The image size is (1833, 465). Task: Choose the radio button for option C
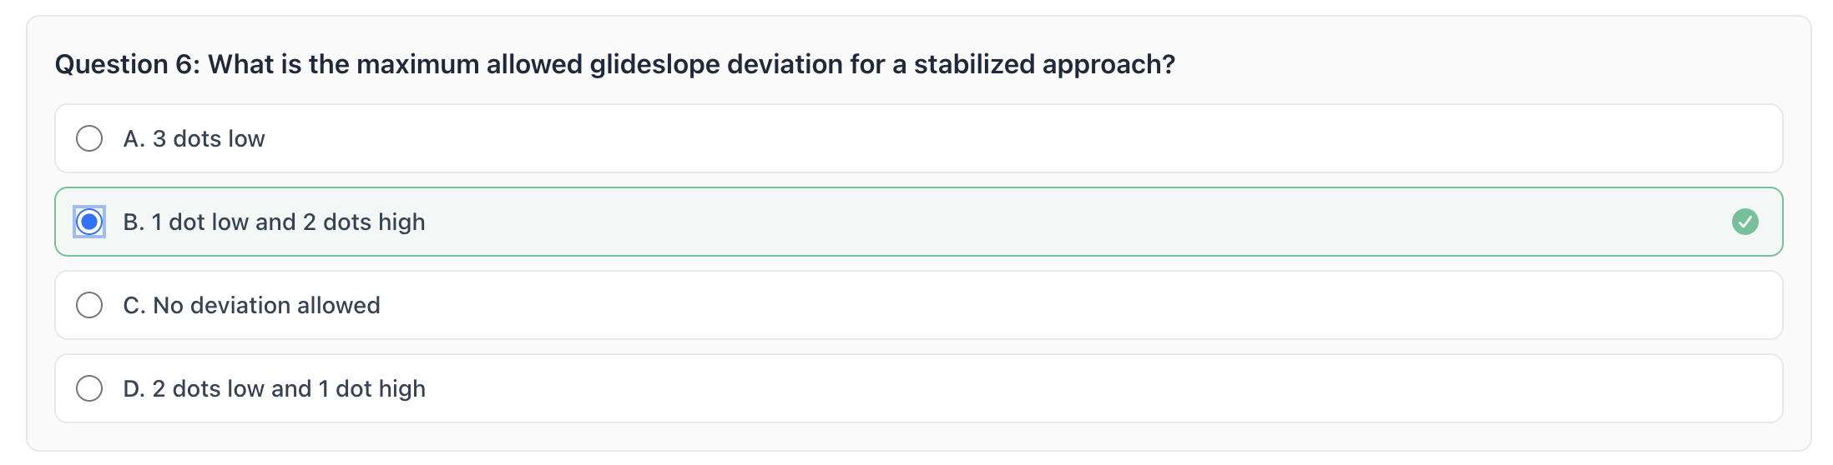point(89,305)
